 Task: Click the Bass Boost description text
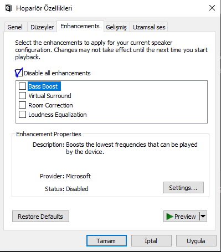(x=132, y=148)
